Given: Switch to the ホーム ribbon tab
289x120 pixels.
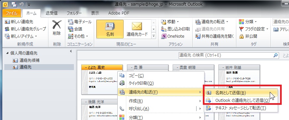Looking at the screenshot, I should [31, 13].
